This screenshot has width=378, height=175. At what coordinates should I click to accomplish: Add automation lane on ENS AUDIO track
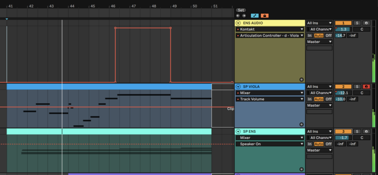[301, 79]
